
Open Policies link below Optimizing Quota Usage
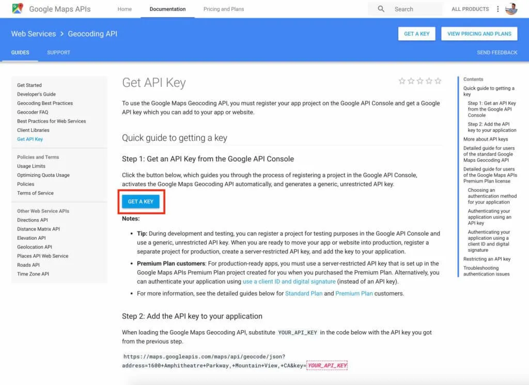tap(26, 184)
